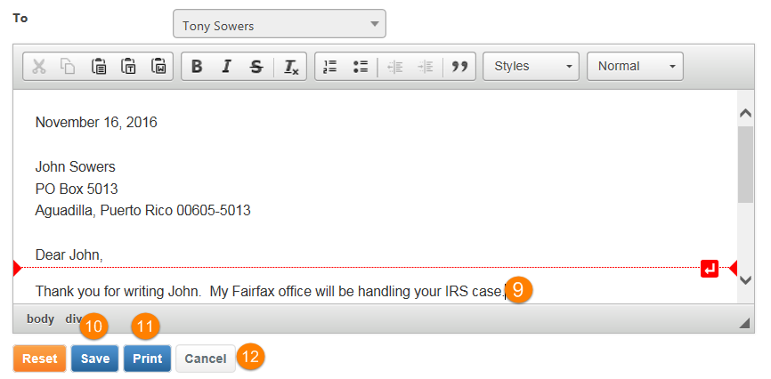Image resolution: width=771 pixels, height=379 pixels.
Task: Click the Print button
Action: [148, 359]
